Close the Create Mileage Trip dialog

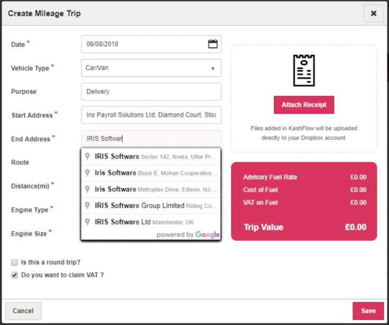(373, 14)
